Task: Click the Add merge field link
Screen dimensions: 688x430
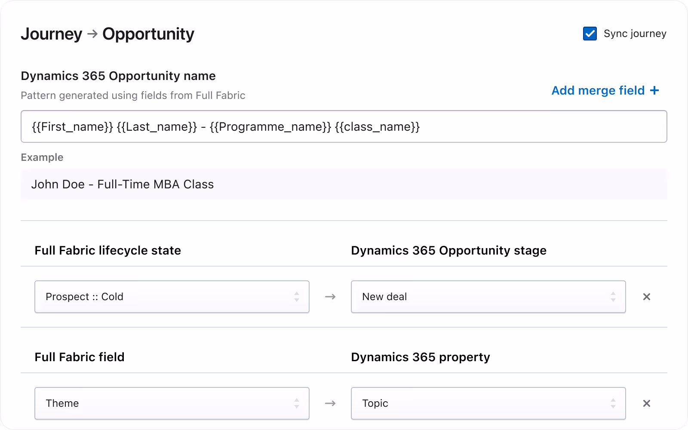Action: click(598, 90)
